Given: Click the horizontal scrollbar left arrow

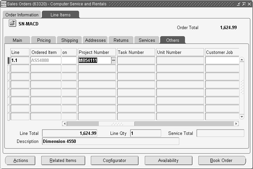Looking at the screenshot, I should tap(65, 123).
